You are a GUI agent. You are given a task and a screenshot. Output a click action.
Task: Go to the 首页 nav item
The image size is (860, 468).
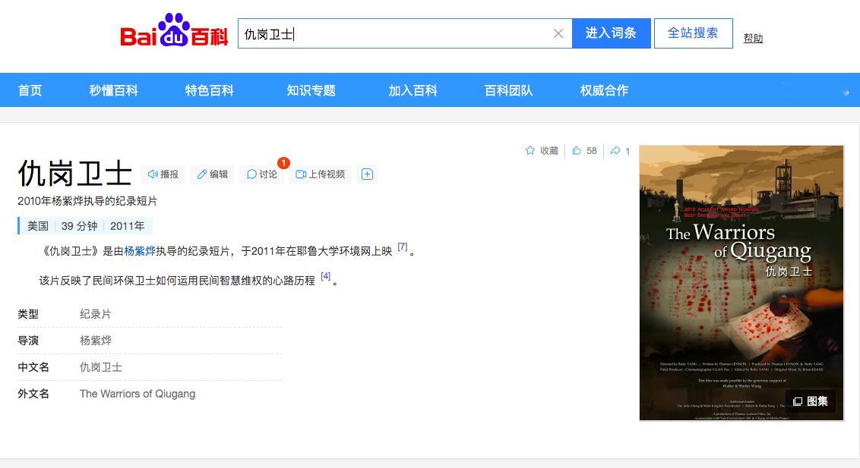point(30,90)
